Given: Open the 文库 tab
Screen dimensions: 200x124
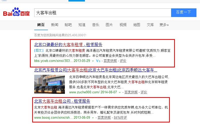Looking at the screenshot, I should (x=150, y=25).
